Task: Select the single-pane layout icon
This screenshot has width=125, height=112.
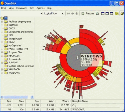Action: click(103, 14)
